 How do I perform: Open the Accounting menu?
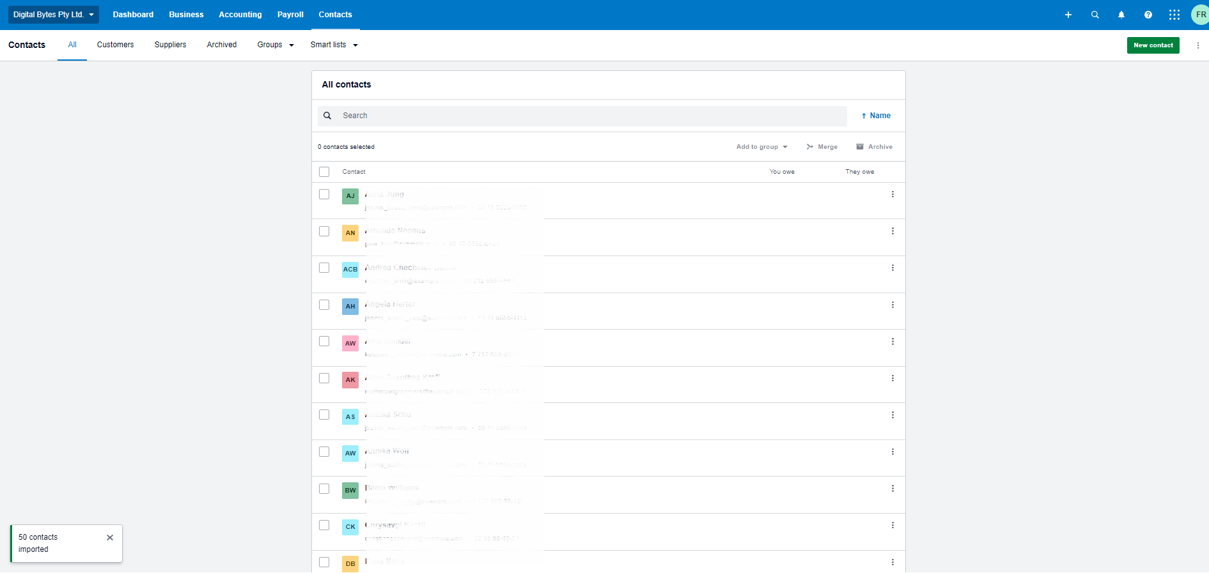pos(240,15)
